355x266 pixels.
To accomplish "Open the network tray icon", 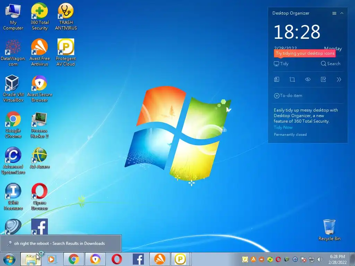I will (x=312, y=259).
